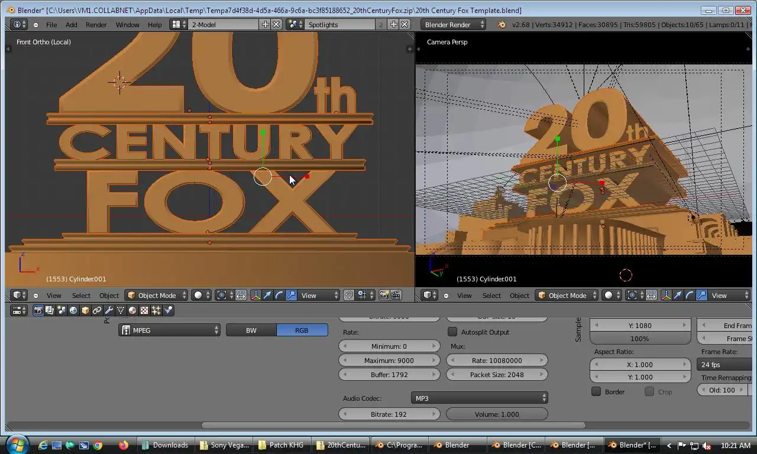This screenshot has width=757, height=454.
Task: Select RGB color mode
Action: [302, 330]
